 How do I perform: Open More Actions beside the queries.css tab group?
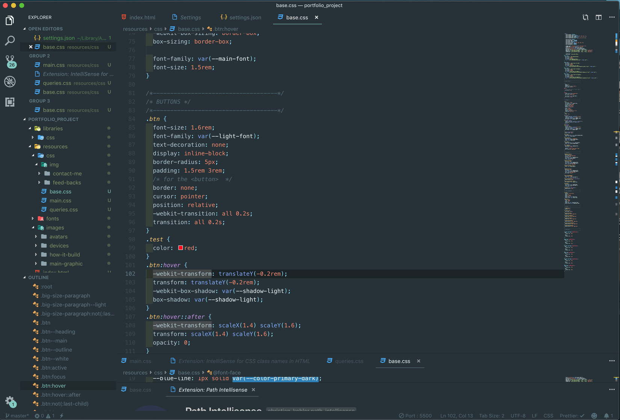click(x=612, y=361)
